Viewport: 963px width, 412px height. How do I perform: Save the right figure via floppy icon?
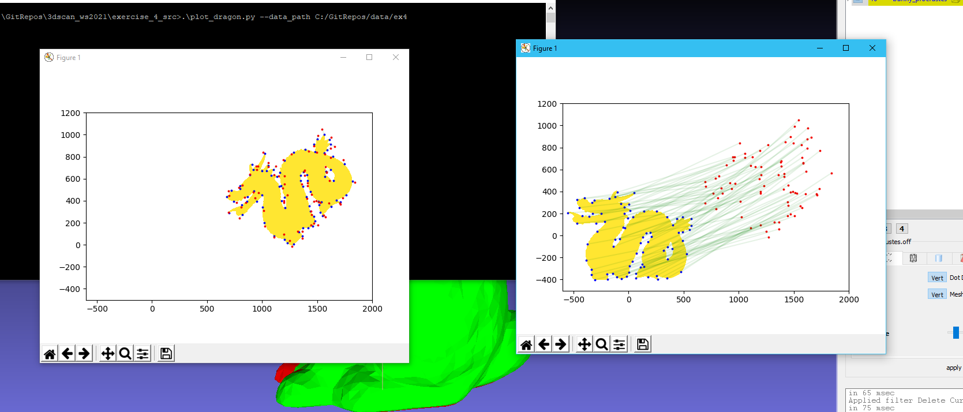coord(643,344)
